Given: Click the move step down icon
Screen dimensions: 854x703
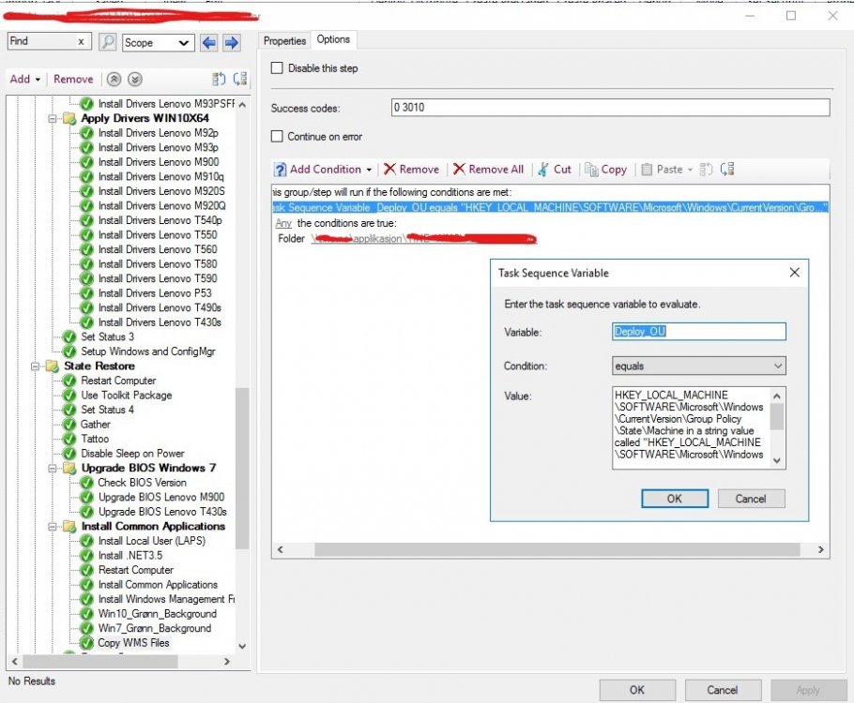Looking at the screenshot, I should (135, 80).
